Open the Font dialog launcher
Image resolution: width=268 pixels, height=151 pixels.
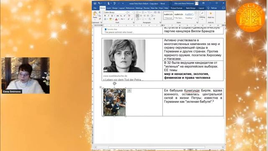coord(134,22)
